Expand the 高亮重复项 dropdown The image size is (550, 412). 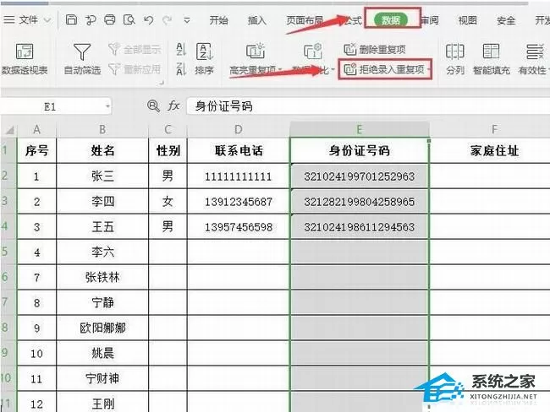tap(280, 70)
